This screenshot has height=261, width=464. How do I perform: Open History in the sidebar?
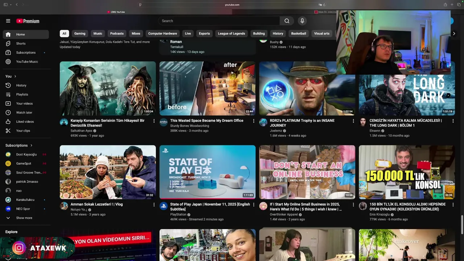pyautogui.click(x=26, y=86)
